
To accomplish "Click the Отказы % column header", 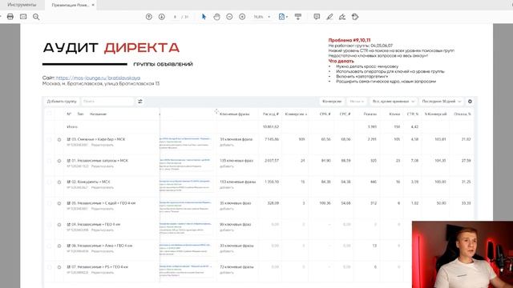I will coord(463,114).
